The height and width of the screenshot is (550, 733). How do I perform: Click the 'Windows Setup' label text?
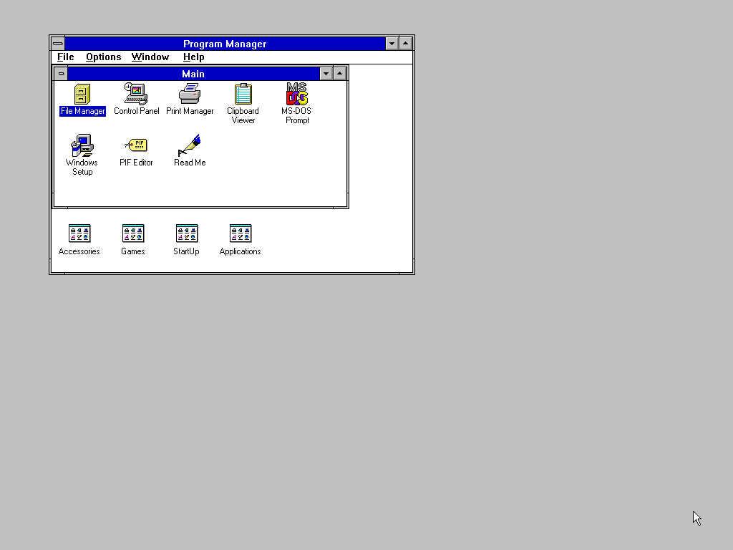click(x=82, y=167)
